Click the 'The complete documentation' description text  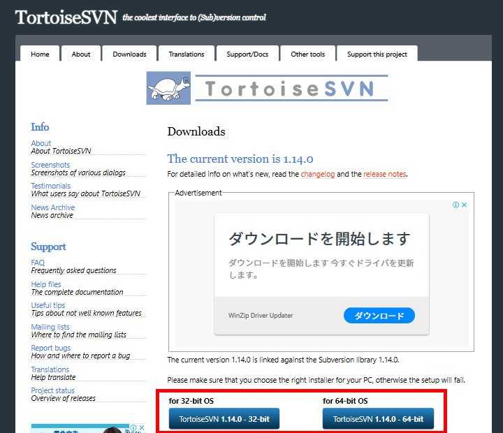pyautogui.click(x=77, y=292)
